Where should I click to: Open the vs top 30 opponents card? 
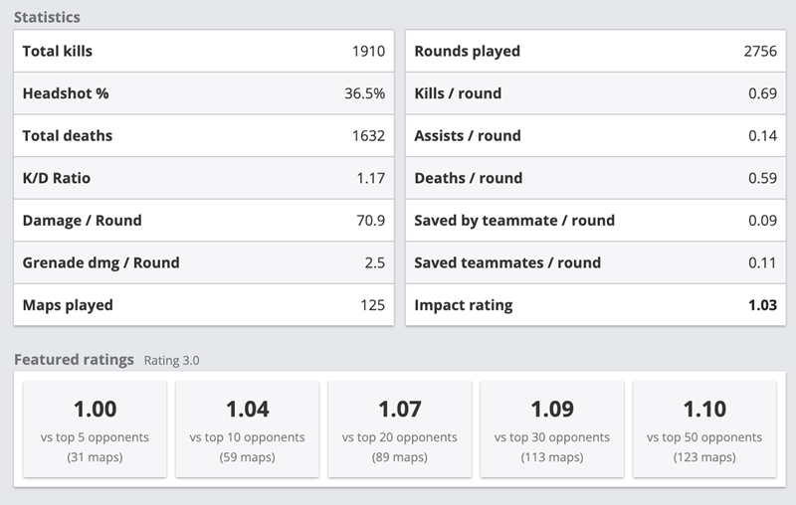(x=551, y=428)
